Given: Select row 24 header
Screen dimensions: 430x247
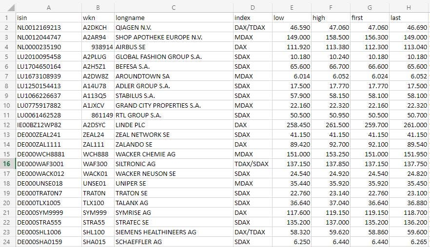Looking at the screenshot, I should [x=7, y=242].
